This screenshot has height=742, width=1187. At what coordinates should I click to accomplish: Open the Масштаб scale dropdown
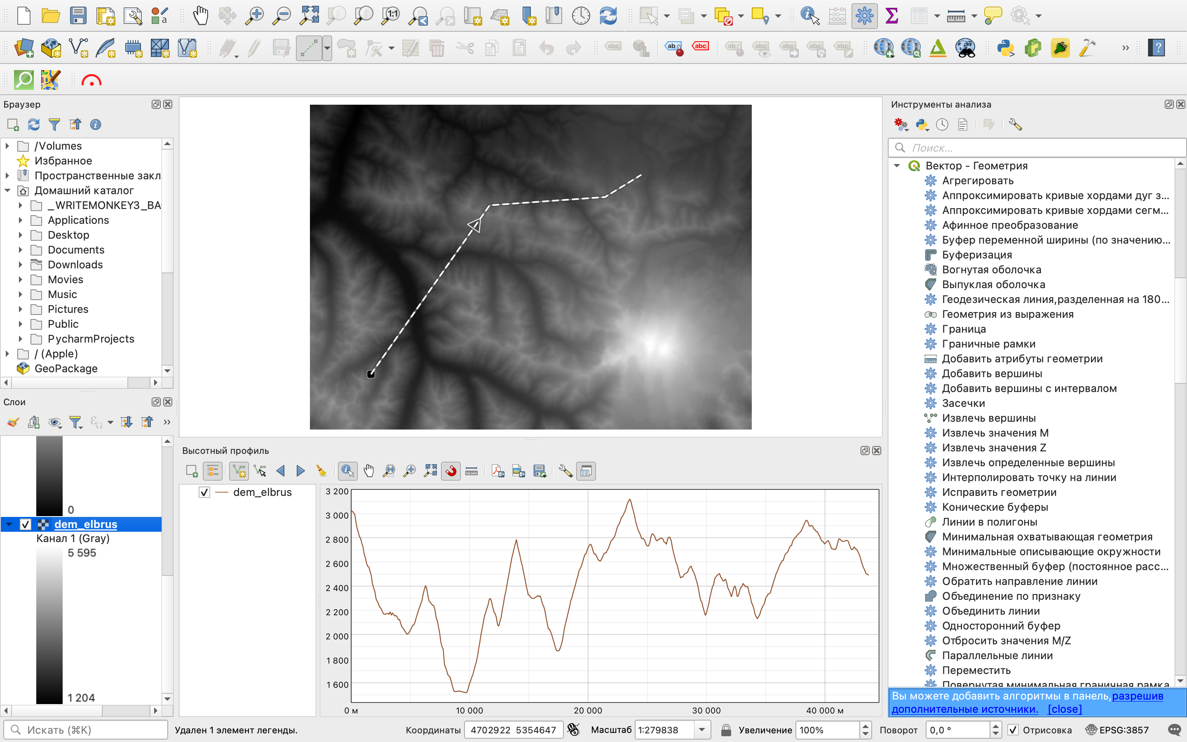(702, 730)
